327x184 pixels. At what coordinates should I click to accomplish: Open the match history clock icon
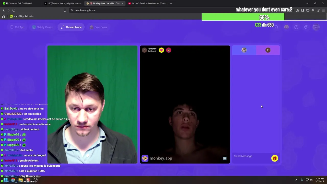(x=296, y=27)
